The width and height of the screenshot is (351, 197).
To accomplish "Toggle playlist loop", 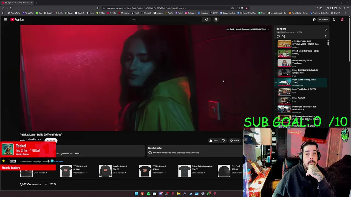I will tap(278, 36).
